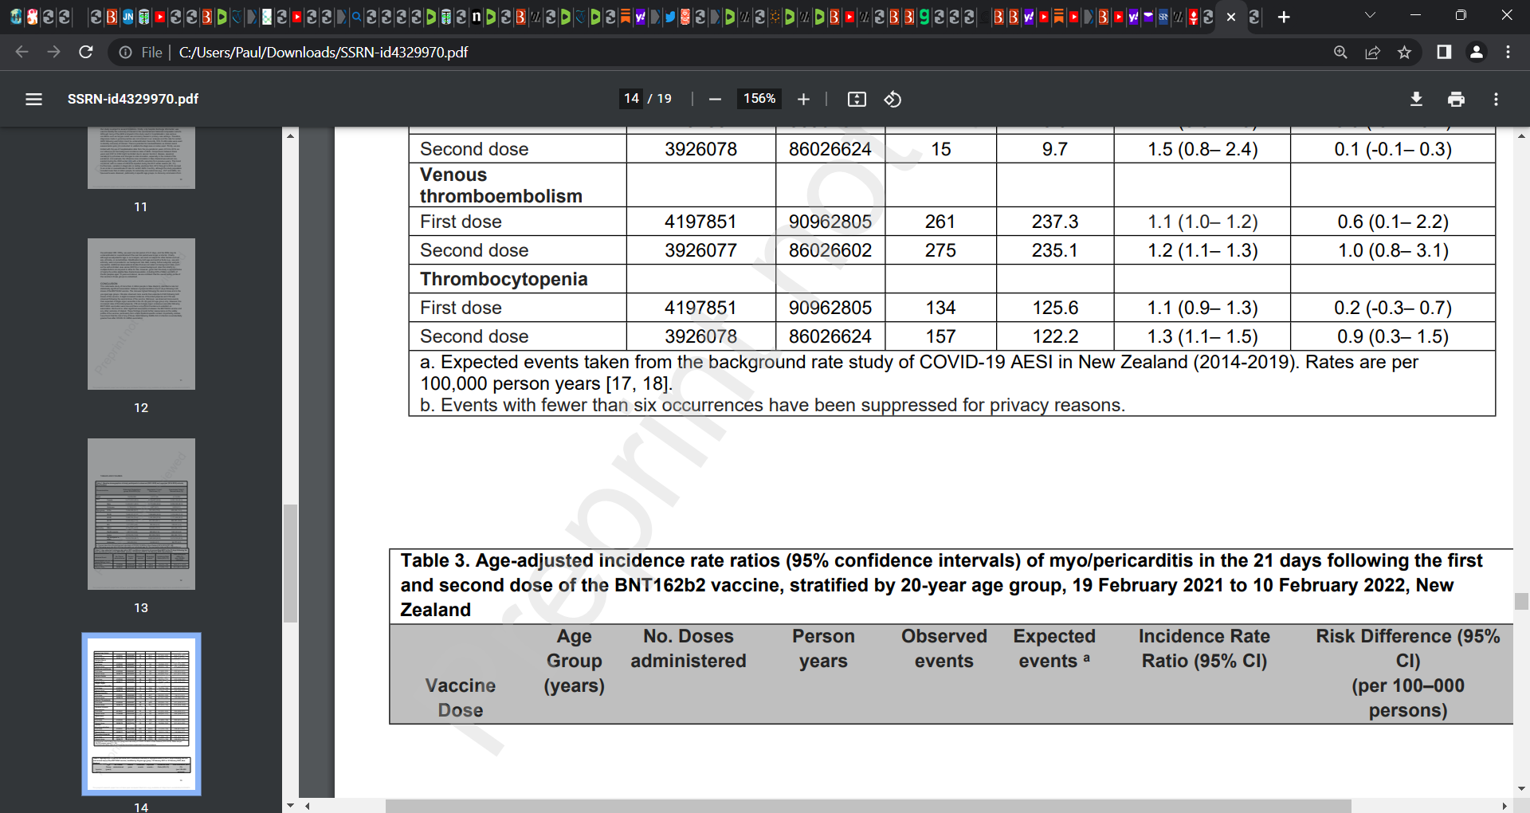Open the browser zoom magnifier icon
The width and height of the screenshot is (1530, 813).
[1340, 52]
